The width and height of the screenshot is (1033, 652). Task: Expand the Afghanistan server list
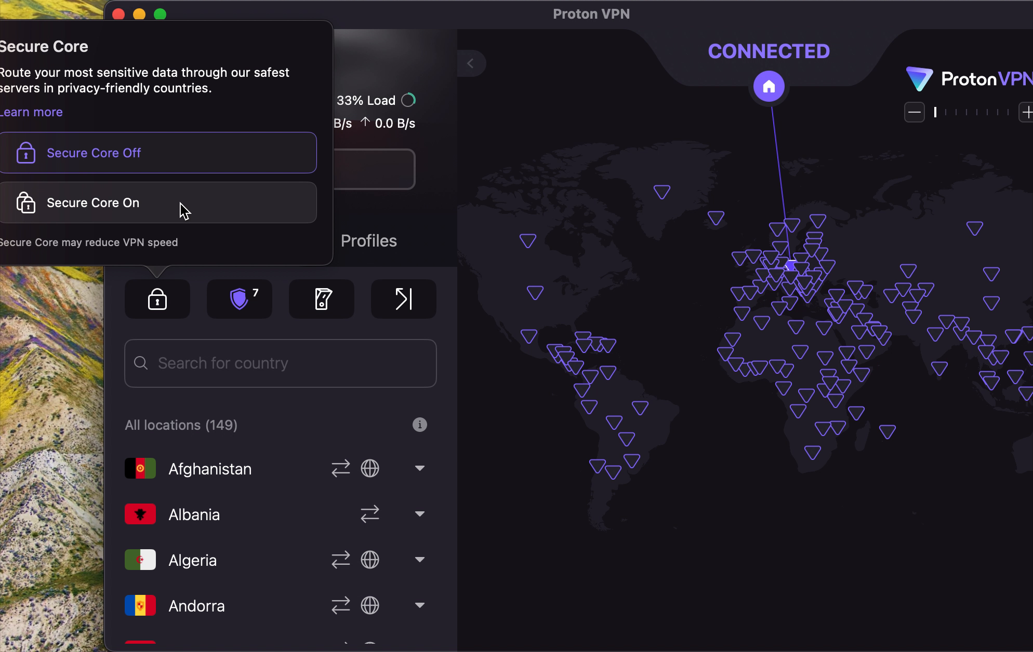(x=420, y=468)
